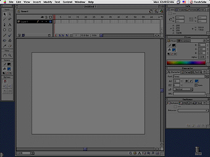Enable the Kern checkbox in Character panel
Image resolution: width=210 pixels, height=157 pixels.
pyautogui.click(x=196, y=85)
